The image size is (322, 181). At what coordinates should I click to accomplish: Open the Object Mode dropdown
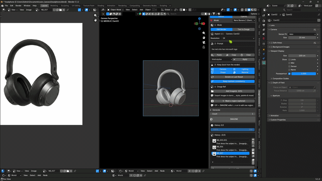pos(116,10)
